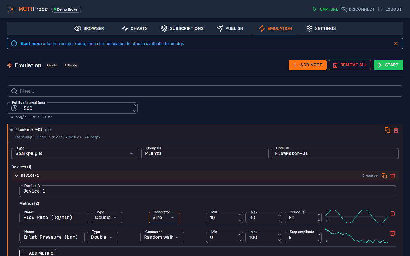Click the MQTTProbe logo icon
The width and height of the screenshot is (410, 256).
[11, 9]
